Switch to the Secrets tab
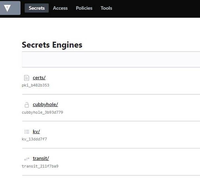 click(x=37, y=8)
